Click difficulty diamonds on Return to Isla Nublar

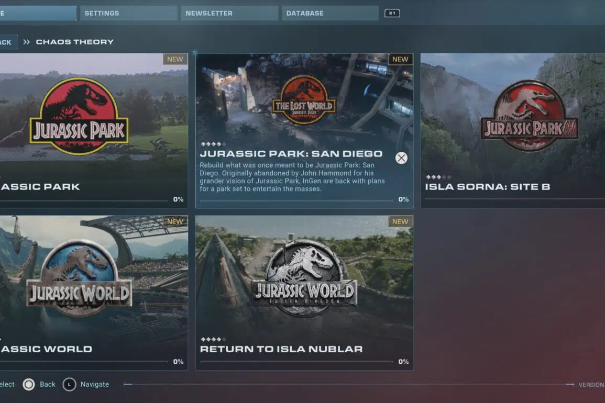click(x=213, y=339)
